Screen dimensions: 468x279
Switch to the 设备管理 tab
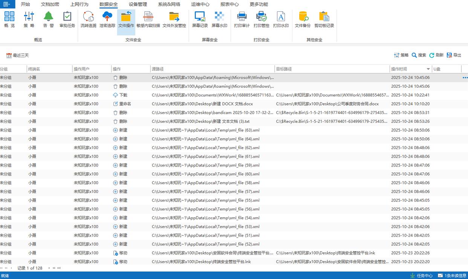[x=138, y=5]
